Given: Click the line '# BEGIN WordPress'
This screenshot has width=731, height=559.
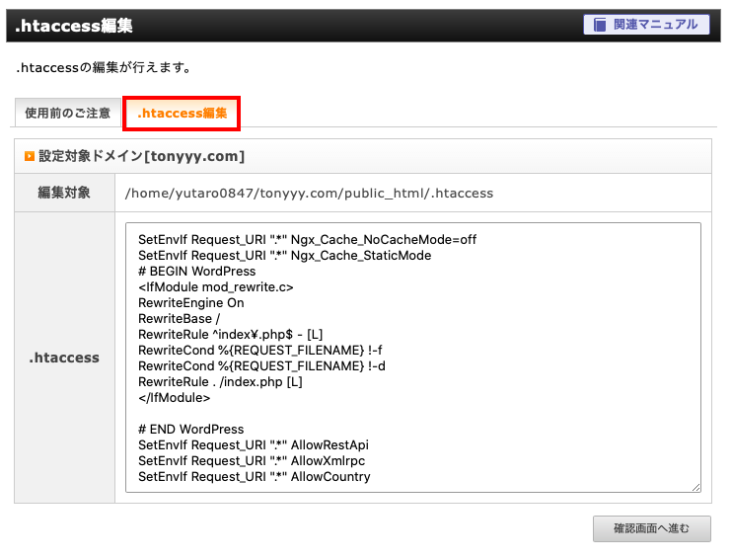Looking at the screenshot, I should 196,271.
